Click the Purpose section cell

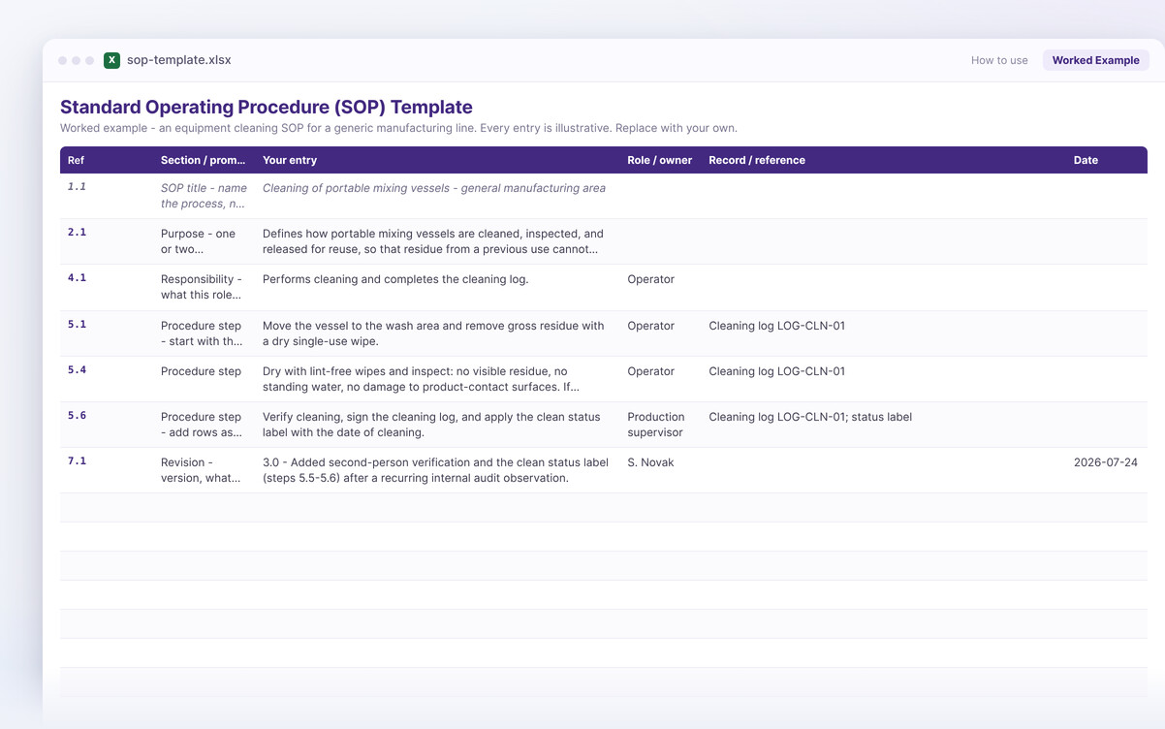(199, 241)
